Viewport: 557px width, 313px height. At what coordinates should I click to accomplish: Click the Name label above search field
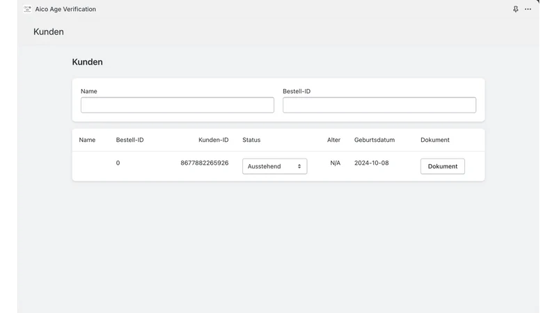click(89, 91)
